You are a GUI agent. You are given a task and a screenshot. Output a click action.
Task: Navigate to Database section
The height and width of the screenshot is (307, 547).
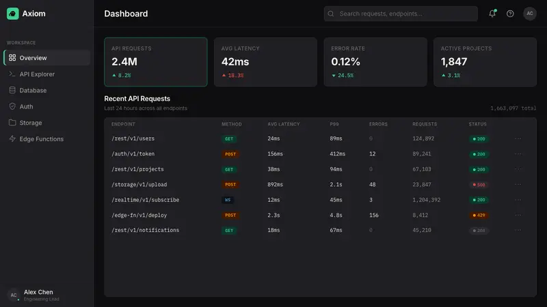coord(47,90)
